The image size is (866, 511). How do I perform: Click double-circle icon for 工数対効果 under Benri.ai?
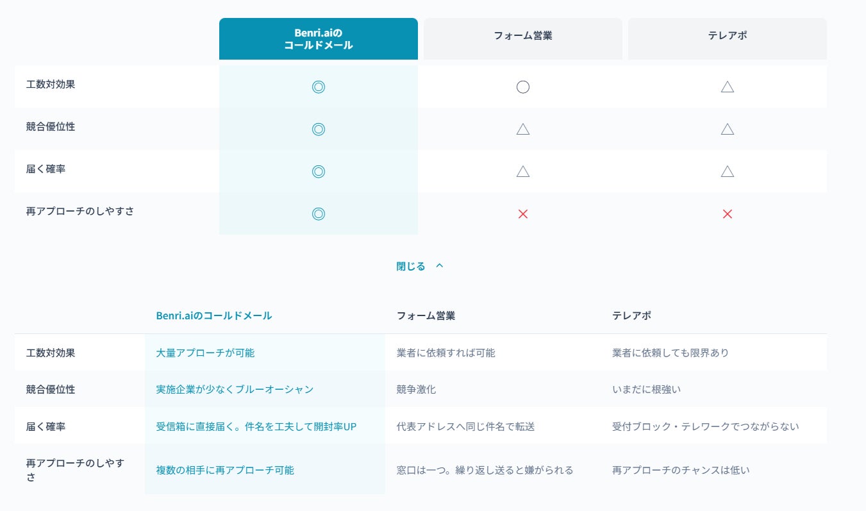tap(318, 87)
